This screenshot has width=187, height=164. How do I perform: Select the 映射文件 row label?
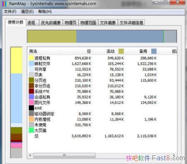42,64
